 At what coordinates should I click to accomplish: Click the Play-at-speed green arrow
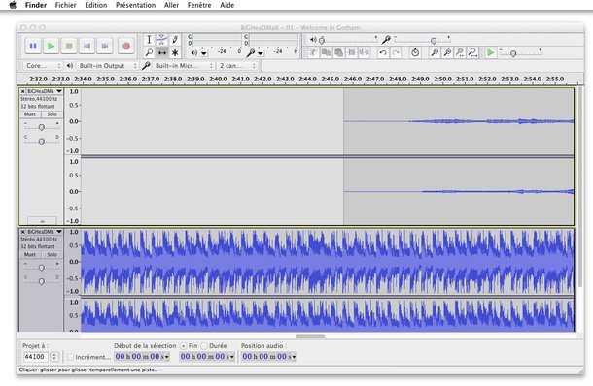pyautogui.click(x=491, y=52)
